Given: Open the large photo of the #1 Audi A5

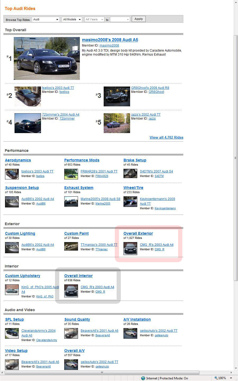Looking at the screenshot, I should pyautogui.click(x=47, y=58).
